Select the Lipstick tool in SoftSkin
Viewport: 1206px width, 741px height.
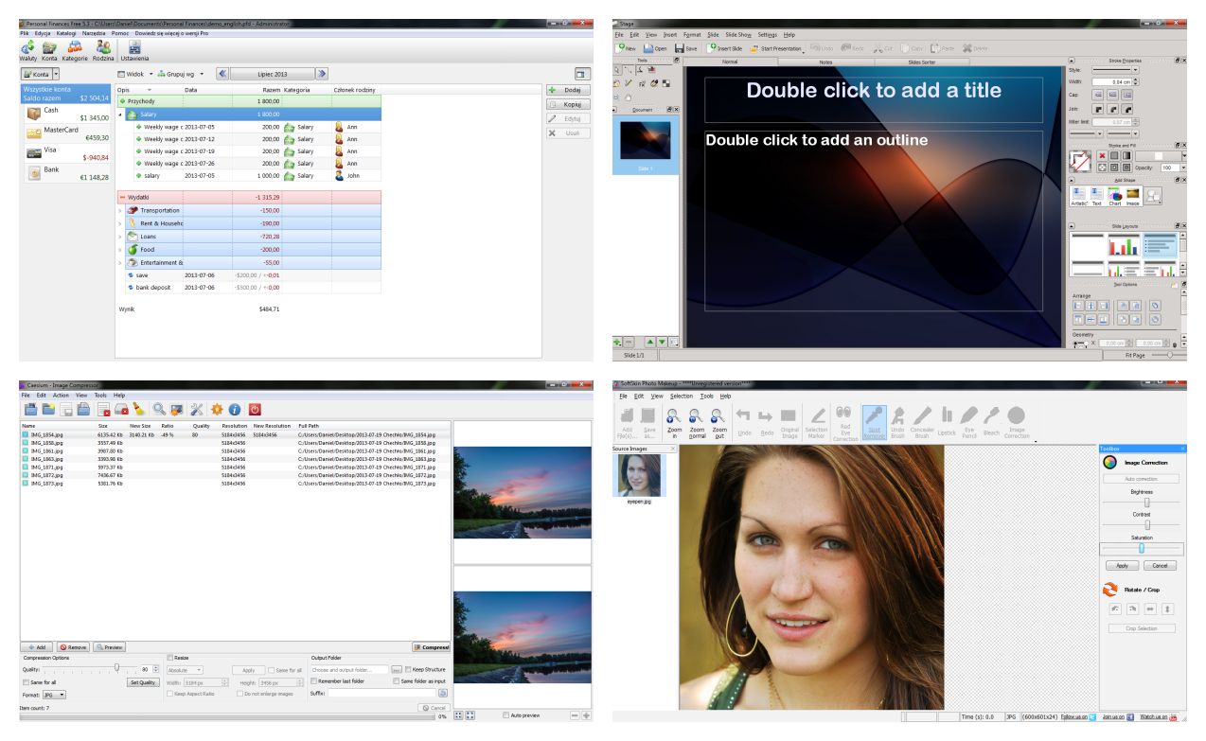[947, 421]
